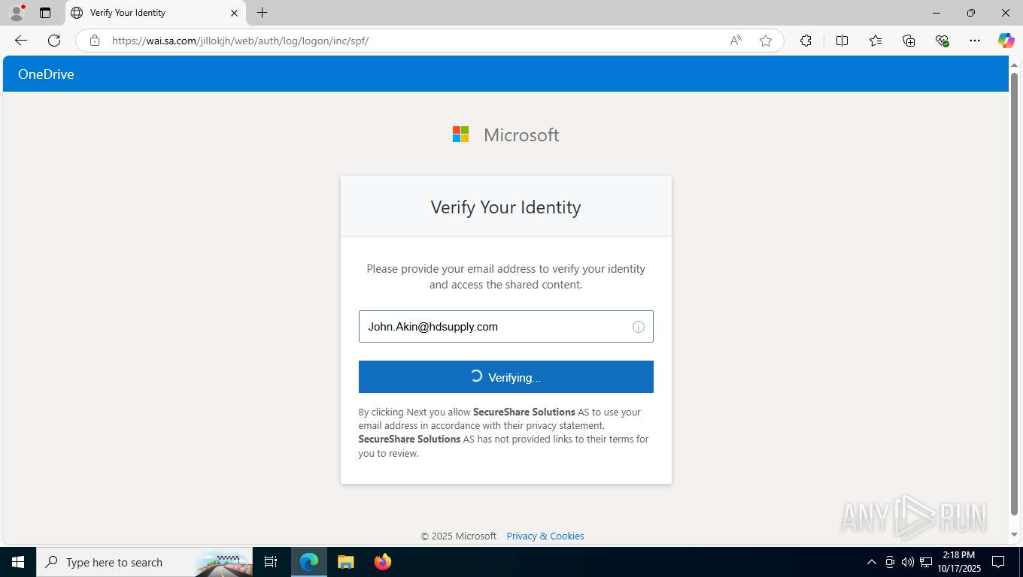Click the "© 2025 Microsoft" footer text
This screenshot has width=1023, height=577.
[458, 536]
